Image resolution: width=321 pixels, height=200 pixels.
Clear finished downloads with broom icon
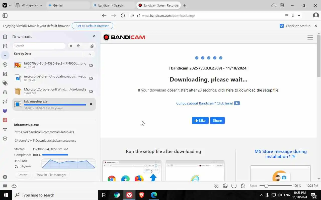[x=92, y=46]
